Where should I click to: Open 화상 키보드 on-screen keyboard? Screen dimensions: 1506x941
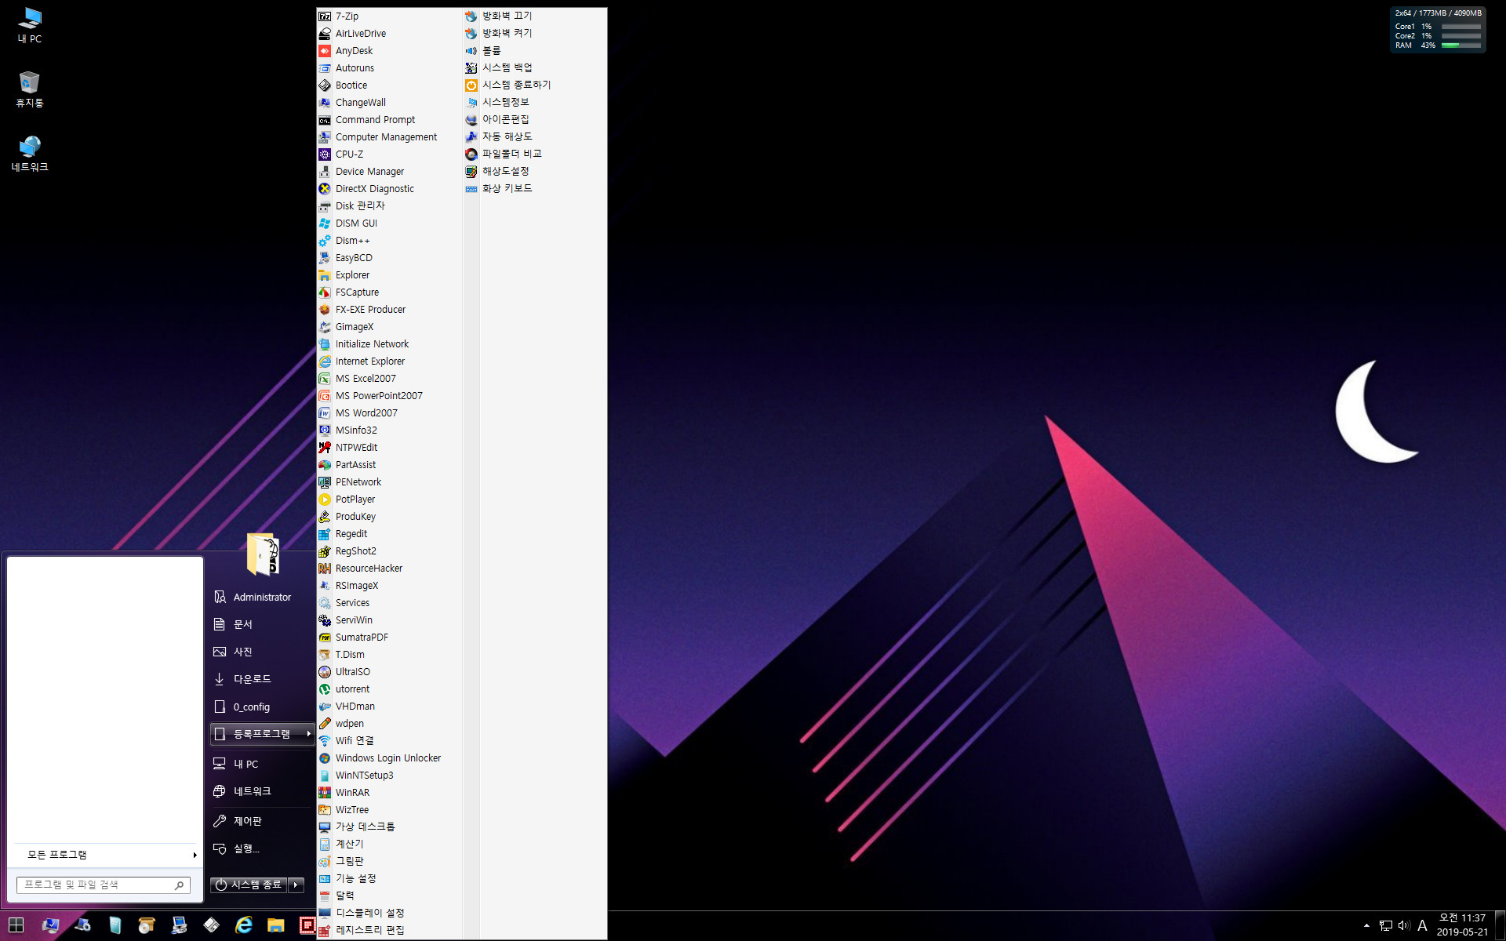[x=535, y=188]
